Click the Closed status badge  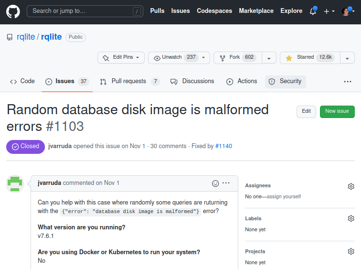click(25, 147)
